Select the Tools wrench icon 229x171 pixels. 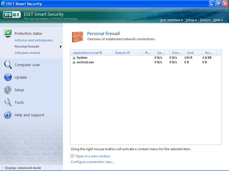point(8,102)
